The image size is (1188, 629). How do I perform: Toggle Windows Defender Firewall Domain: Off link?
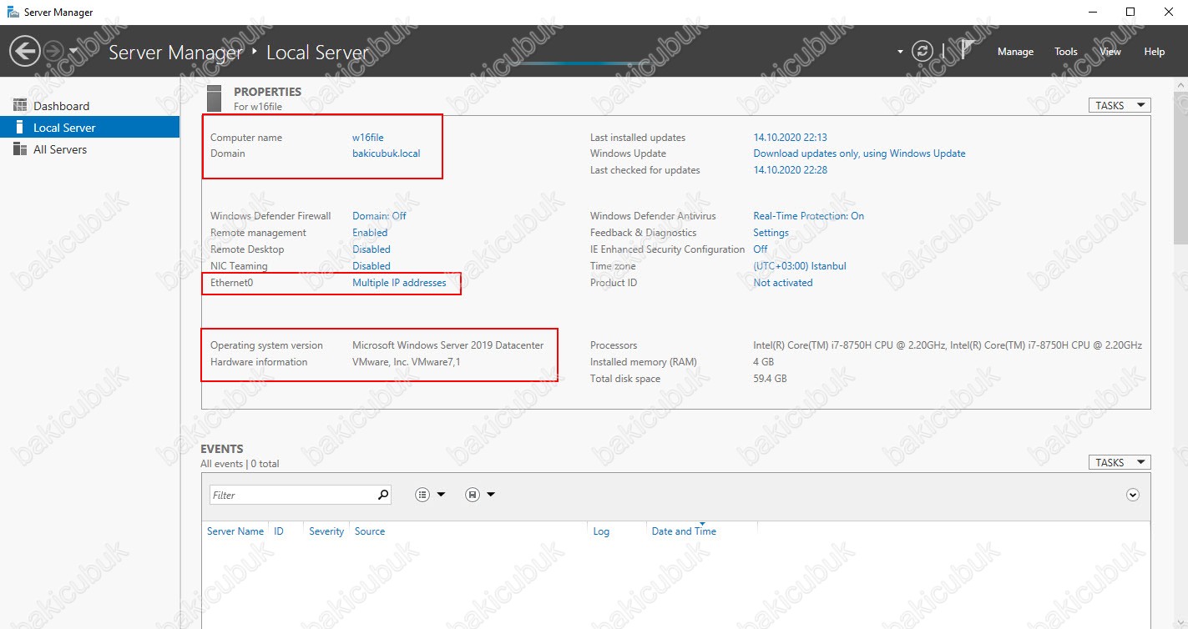379,216
